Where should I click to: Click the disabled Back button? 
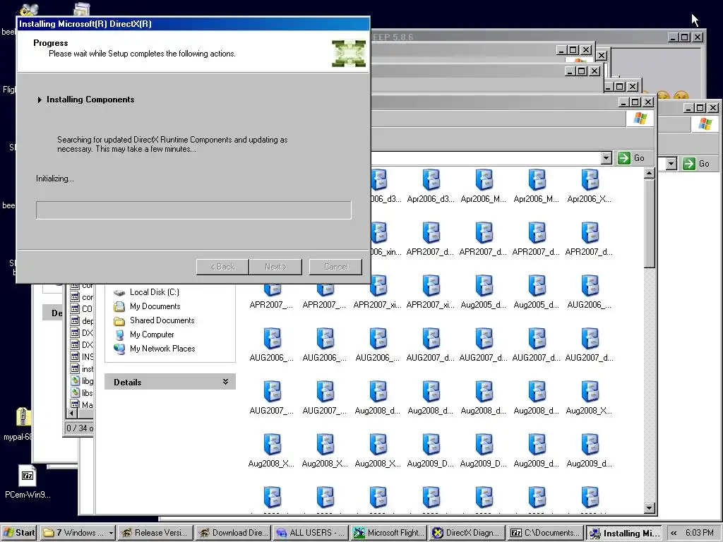point(222,267)
